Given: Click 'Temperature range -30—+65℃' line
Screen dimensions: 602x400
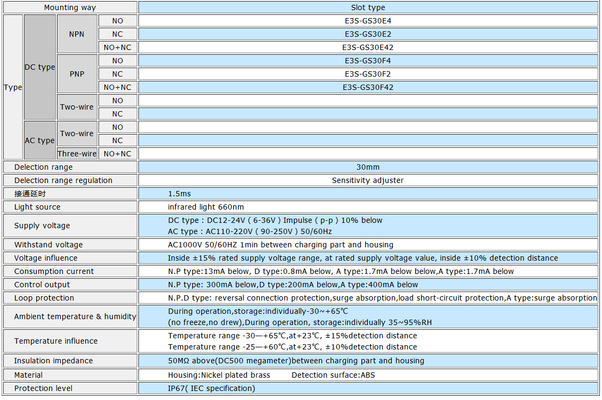Looking at the screenshot, I should [x=292, y=336].
